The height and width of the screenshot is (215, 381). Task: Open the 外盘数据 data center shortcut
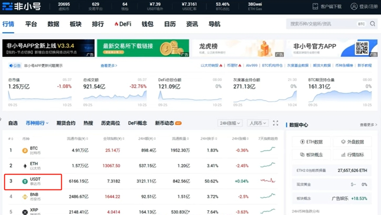[352, 142]
